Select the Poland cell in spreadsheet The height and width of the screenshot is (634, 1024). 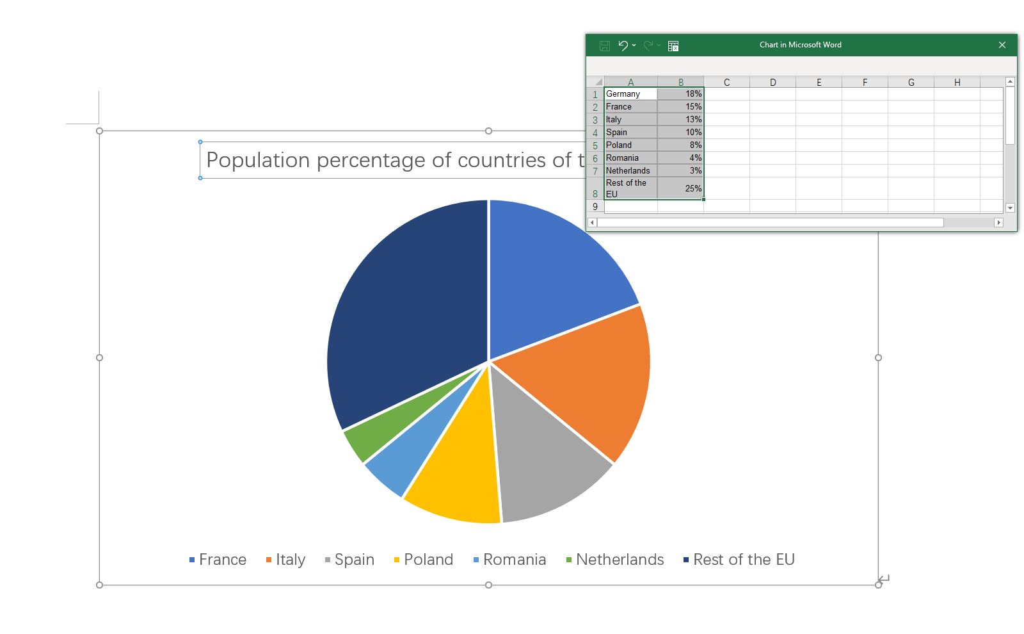[631, 145]
